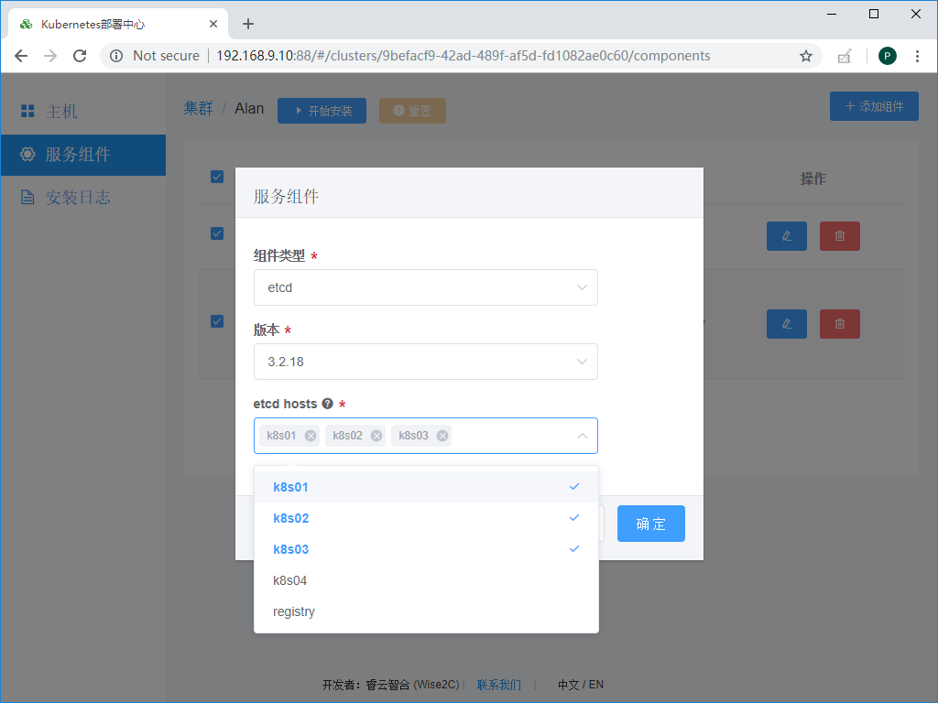938x703 pixels.
Task: Click the browser reload icon
Action: (80, 55)
